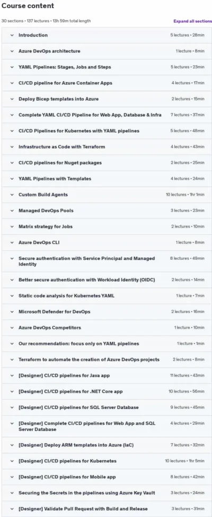Expand chevron for Matrix strategy for Jobs
The image size is (212, 517).
(x=12, y=226)
